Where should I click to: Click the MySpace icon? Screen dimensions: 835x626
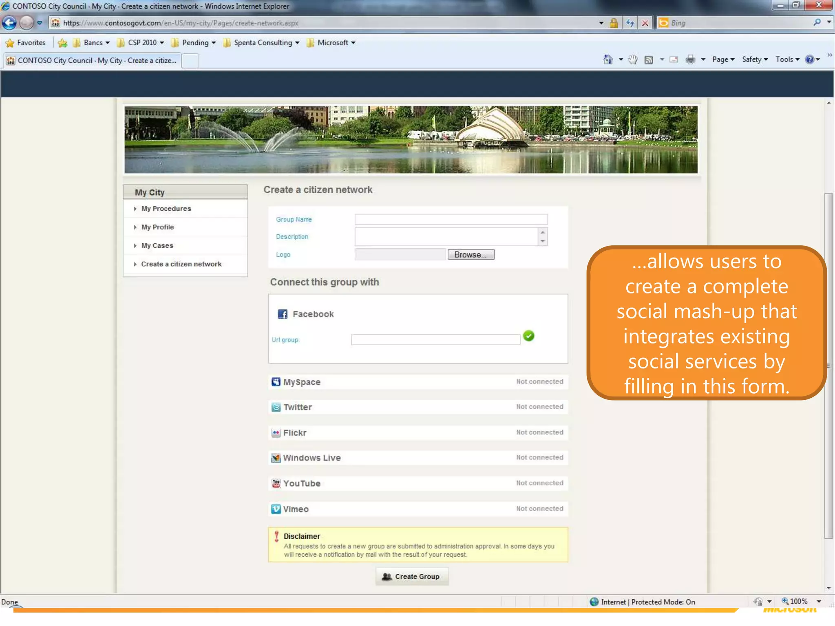click(x=276, y=382)
